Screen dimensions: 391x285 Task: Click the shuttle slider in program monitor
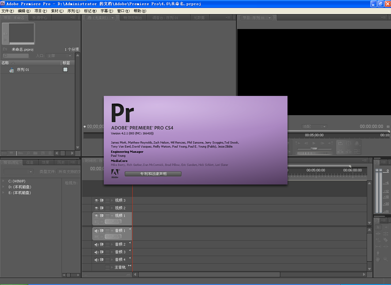point(314,149)
